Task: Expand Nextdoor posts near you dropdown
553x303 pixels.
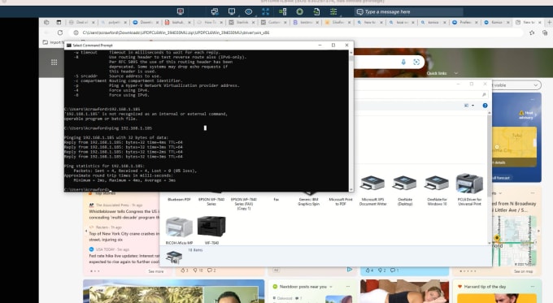Action: pos(331,287)
